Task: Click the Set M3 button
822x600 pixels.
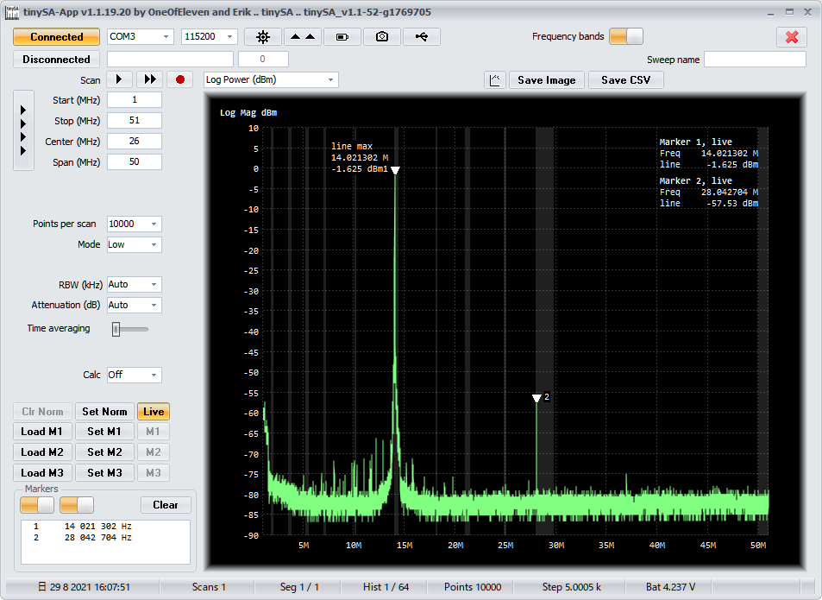Action: [x=105, y=473]
